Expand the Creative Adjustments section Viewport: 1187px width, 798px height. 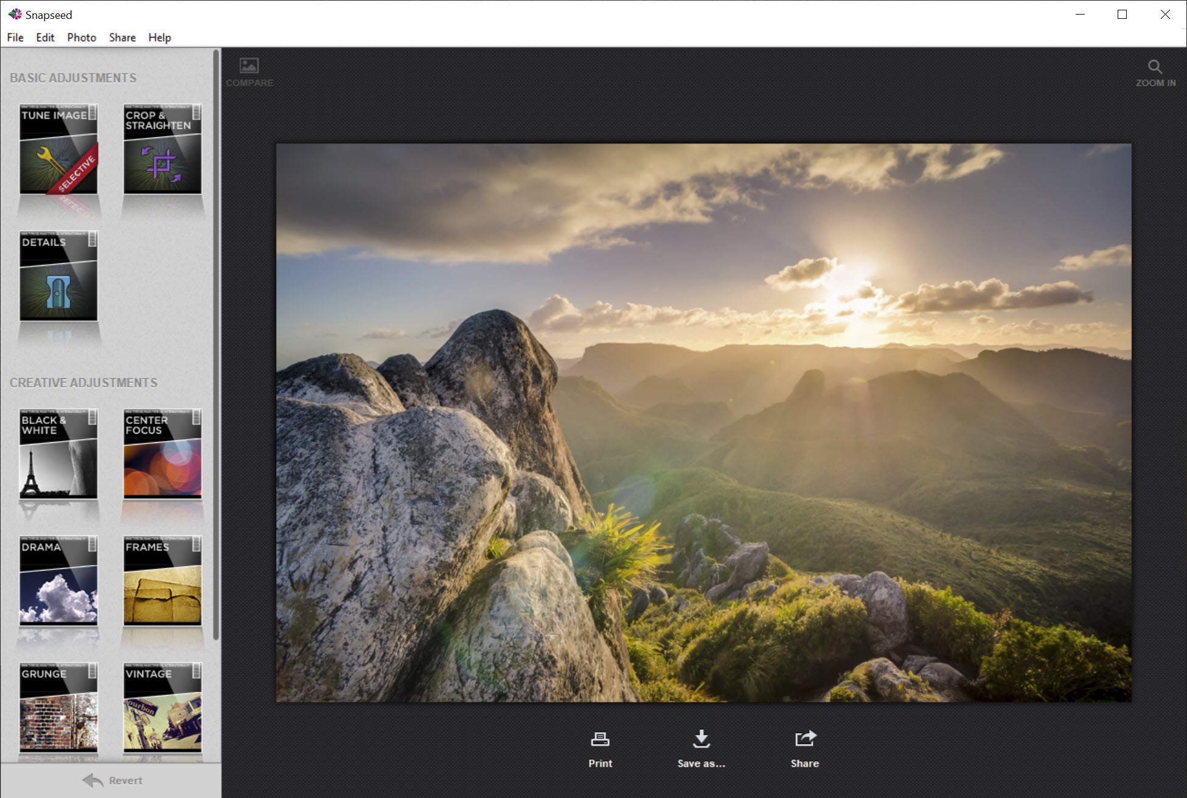click(x=82, y=381)
